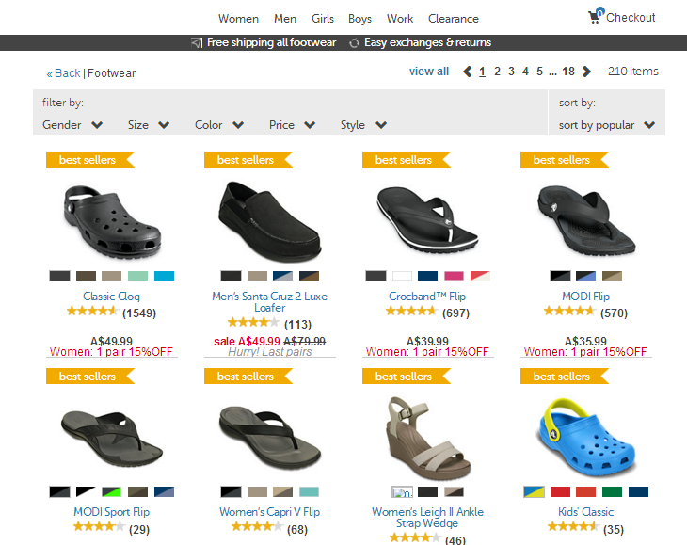Viewport: 687px width, 545px height.
Task: Click best sellers badge above Kids' Classic
Action: 565,376
